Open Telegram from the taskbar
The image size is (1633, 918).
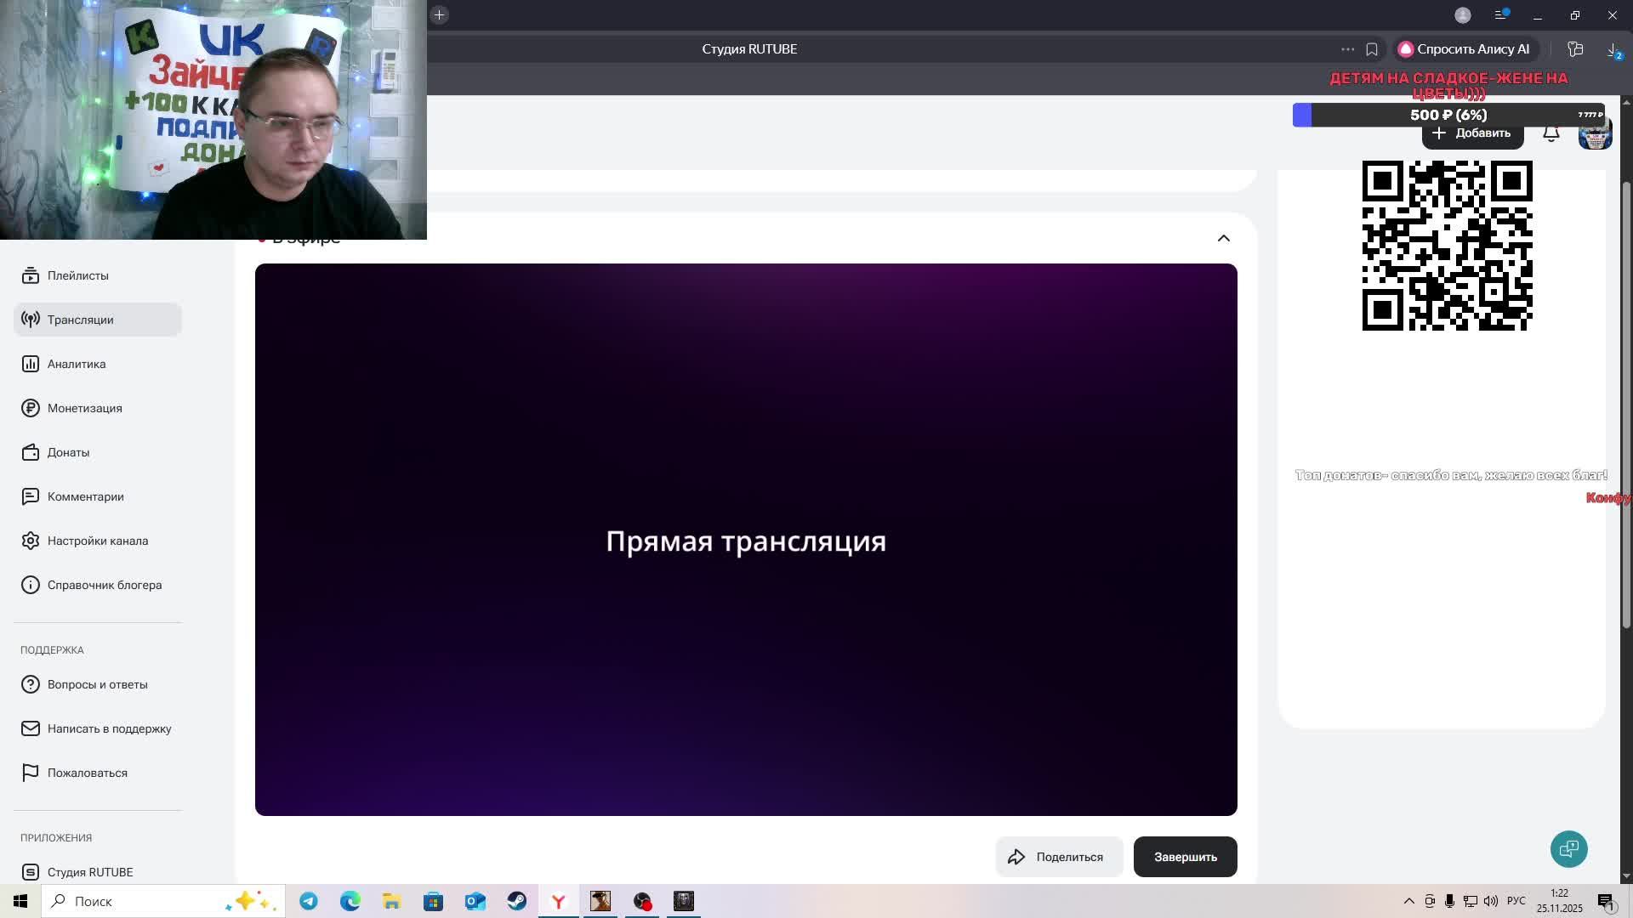pos(309,901)
